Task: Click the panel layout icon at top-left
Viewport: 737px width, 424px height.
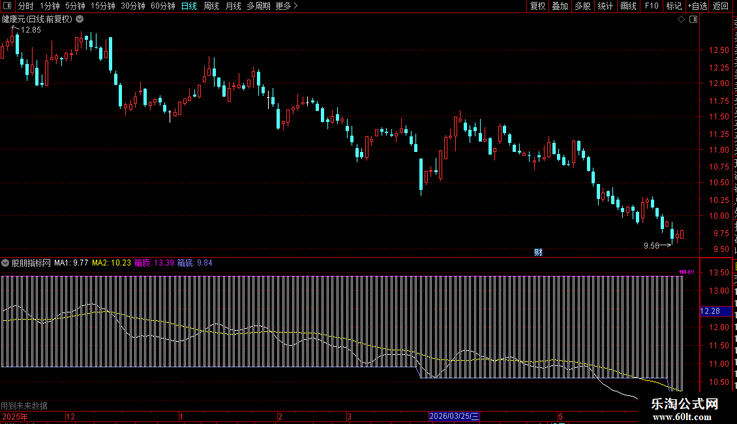Action: (7, 6)
